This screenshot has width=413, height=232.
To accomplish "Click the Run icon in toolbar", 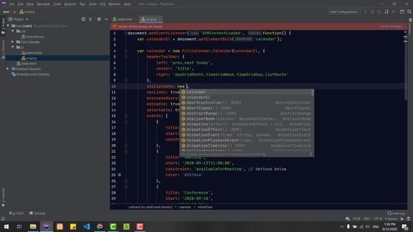I will point(365,12).
